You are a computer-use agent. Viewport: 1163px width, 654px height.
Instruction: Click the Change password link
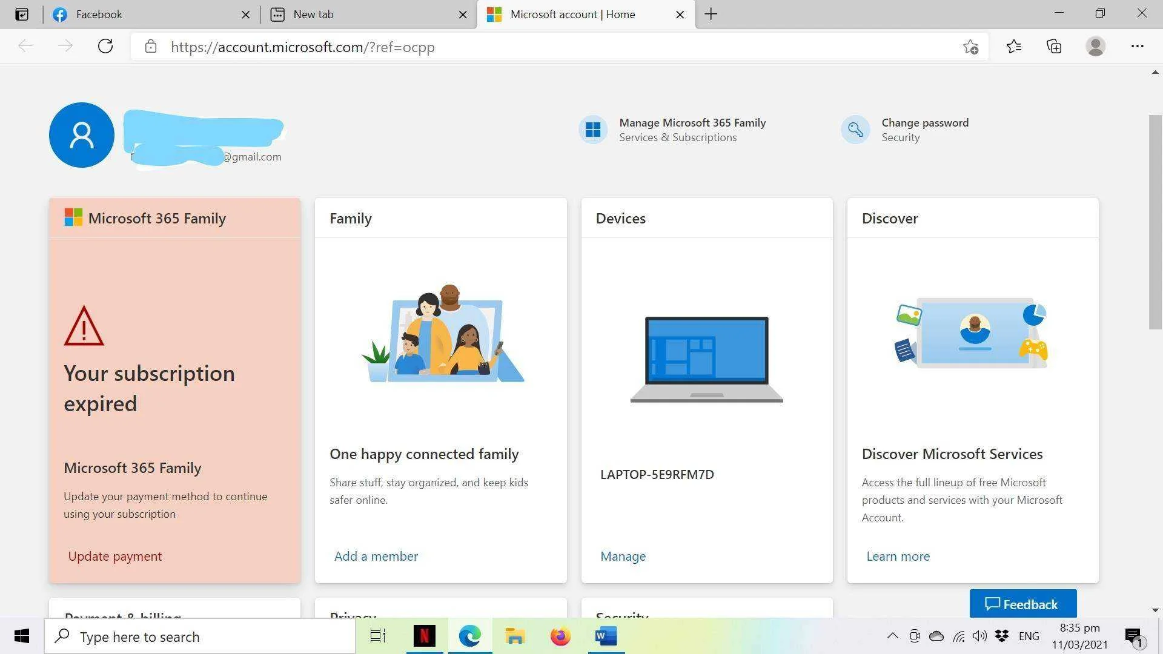[925, 123]
